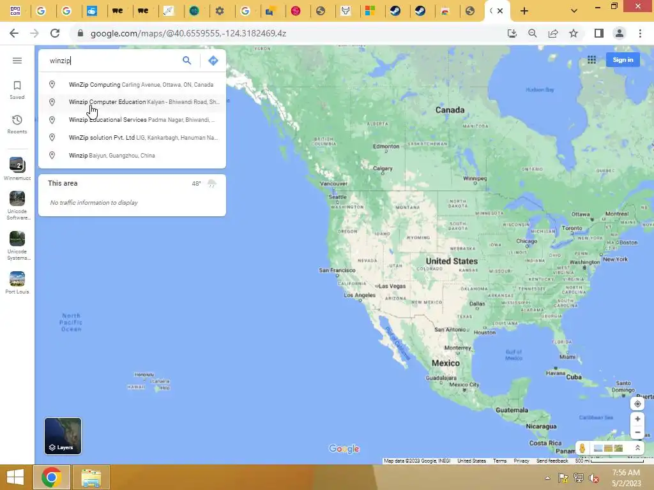654x490 pixels.
Task: Open Chrome three-dot menu
Action: (640, 33)
